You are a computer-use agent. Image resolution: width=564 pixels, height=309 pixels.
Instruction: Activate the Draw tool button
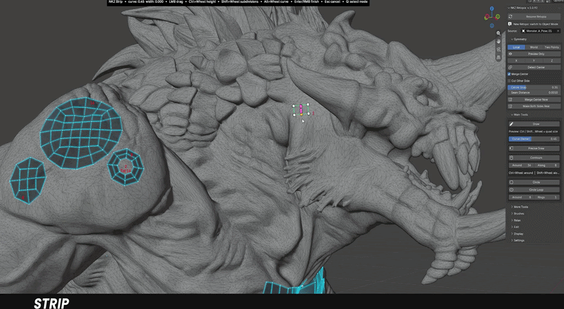coord(534,124)
